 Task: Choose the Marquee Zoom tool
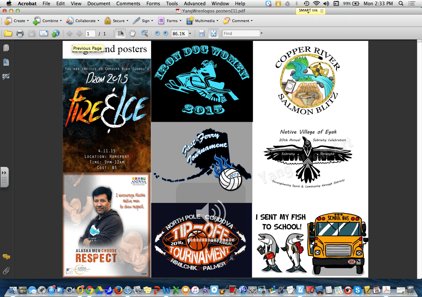click(144, 33)
